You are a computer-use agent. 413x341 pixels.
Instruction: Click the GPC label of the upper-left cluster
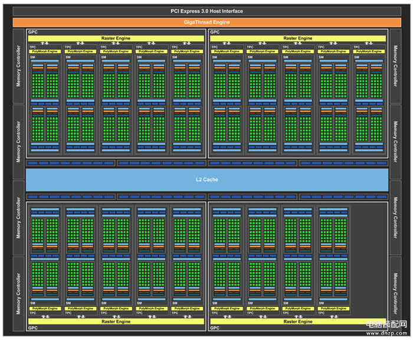pos(33,32)
